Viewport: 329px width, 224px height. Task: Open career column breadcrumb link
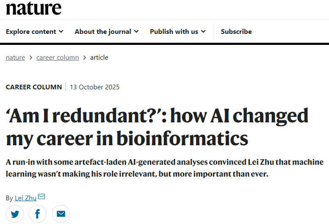click(x=58, y=58)
